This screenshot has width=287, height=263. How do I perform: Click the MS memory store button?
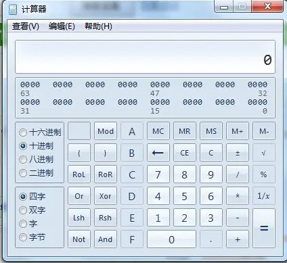point(211,131)
